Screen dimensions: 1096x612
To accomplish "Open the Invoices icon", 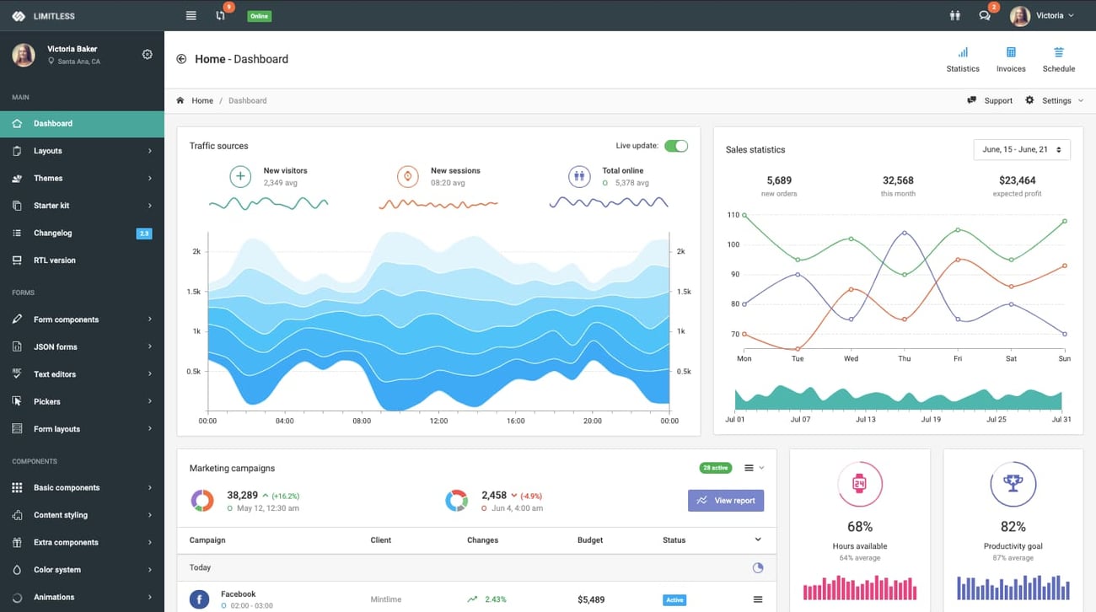I will click(1010, 58).
